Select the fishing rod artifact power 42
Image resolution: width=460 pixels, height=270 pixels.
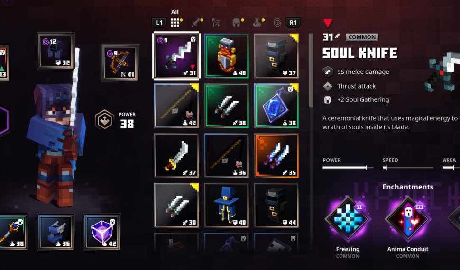click(176, 106)
